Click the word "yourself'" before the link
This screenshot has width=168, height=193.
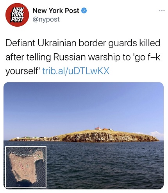pos(23,71)
